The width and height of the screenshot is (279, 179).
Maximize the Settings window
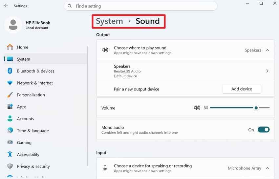pyautogui.click(x=261, y=3)
